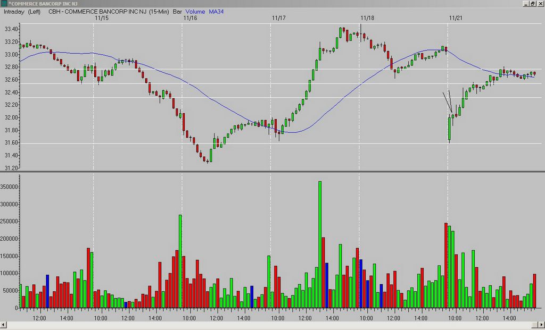Click the tallest green volume bar above 350000

320,244
